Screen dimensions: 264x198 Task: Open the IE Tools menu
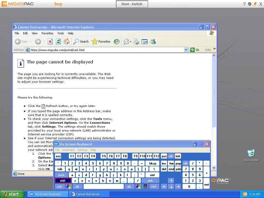pos(60,33)
